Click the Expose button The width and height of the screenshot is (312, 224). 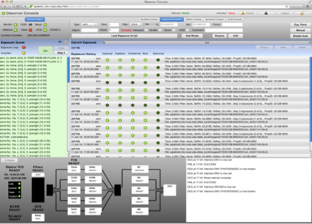click(x=219, y=36)
